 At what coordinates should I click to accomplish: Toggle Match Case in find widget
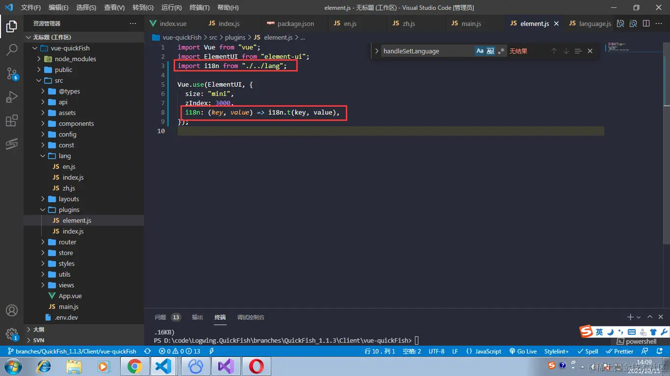coord(480,51)
